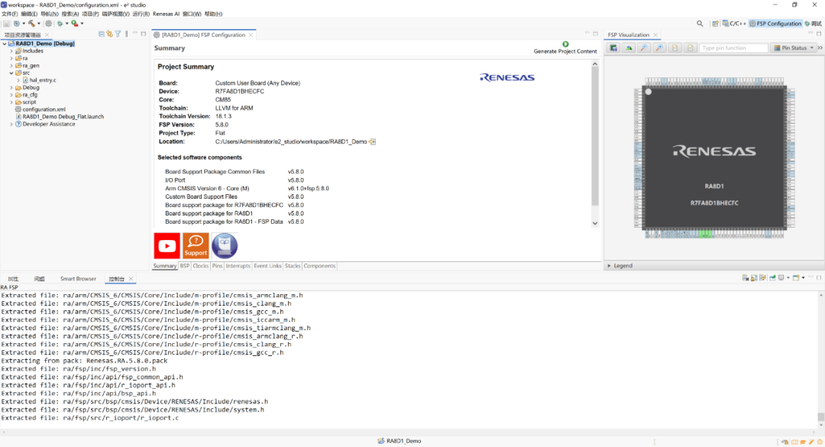825x447 pixels.
Task: Switch to the BSP tab
Action: 185,267
